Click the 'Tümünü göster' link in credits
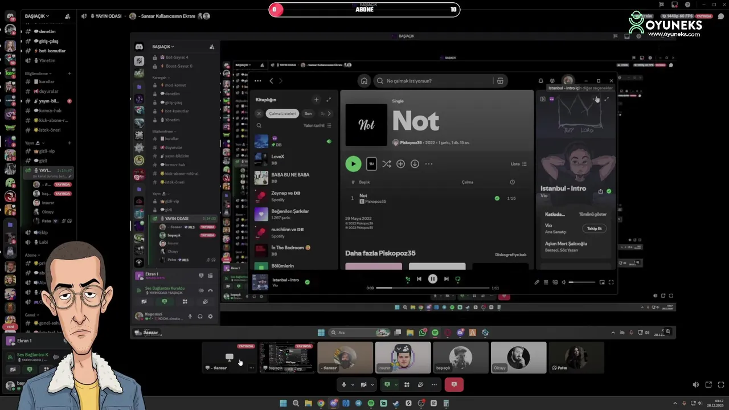Image resolution: width=729 pixels, height=410 pixels. point(593,214)
